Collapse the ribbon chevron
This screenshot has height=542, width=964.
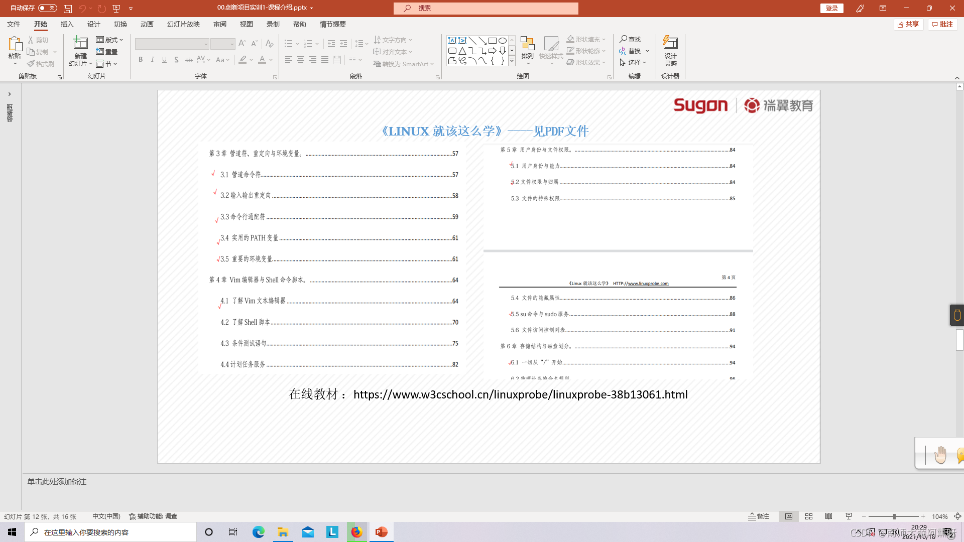957,78
